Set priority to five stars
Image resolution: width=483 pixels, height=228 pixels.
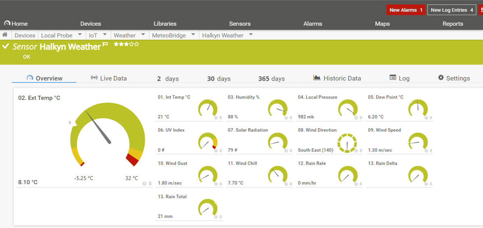[x=137, y=44]
